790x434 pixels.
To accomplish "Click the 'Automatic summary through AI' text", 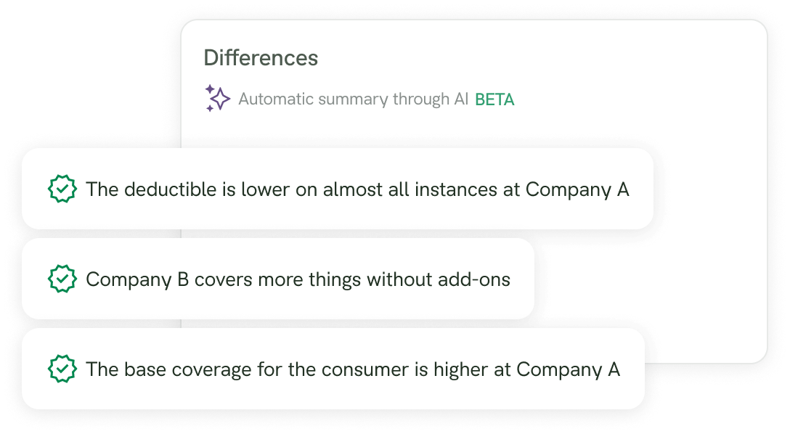I will pyautogui.click(x=353, y=99).
